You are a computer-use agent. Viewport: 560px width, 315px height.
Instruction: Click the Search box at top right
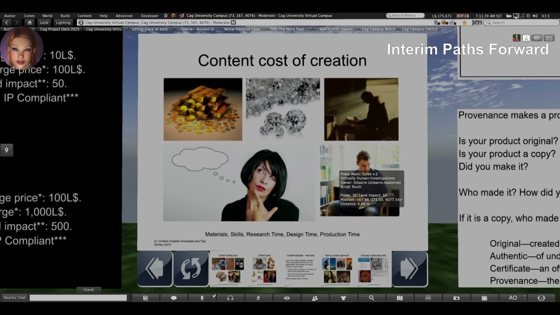(x=521, y=23)
